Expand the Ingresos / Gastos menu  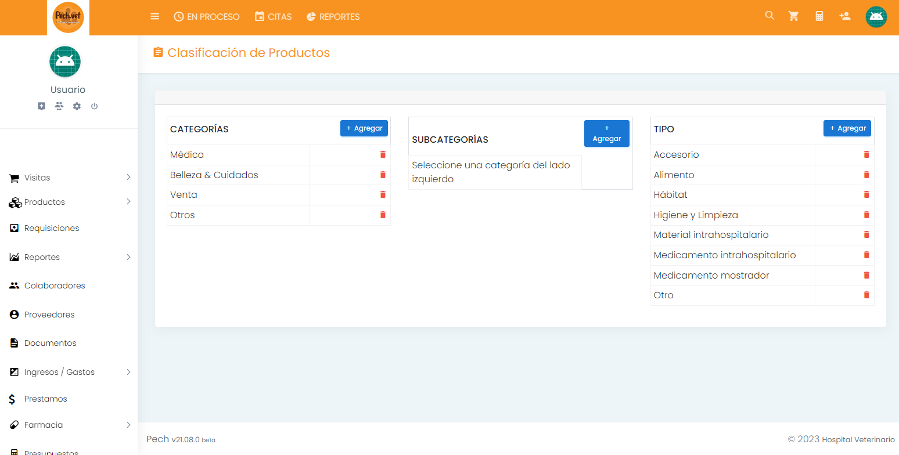(69, 372)
